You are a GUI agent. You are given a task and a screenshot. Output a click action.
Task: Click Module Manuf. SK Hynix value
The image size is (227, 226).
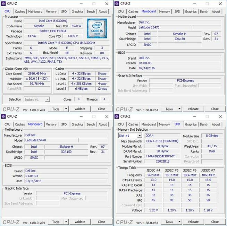162,146
